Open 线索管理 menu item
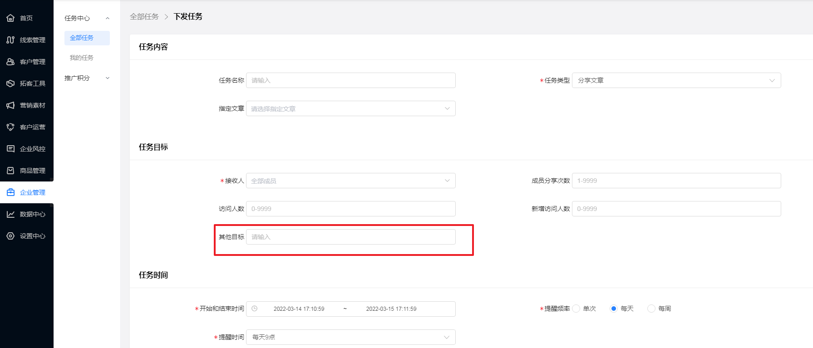The image size is (813, 348). click(x=27, y=40)
